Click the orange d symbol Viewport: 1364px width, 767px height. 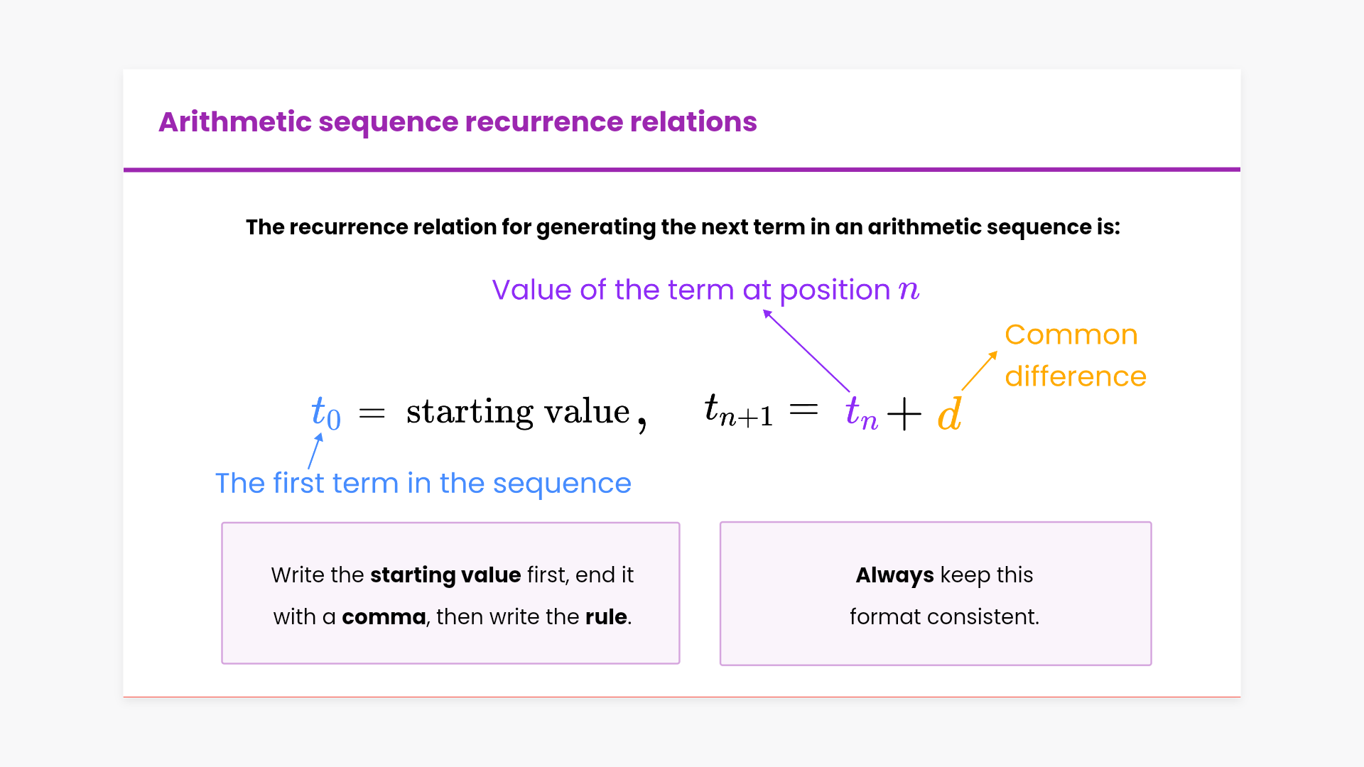(949, 414)
